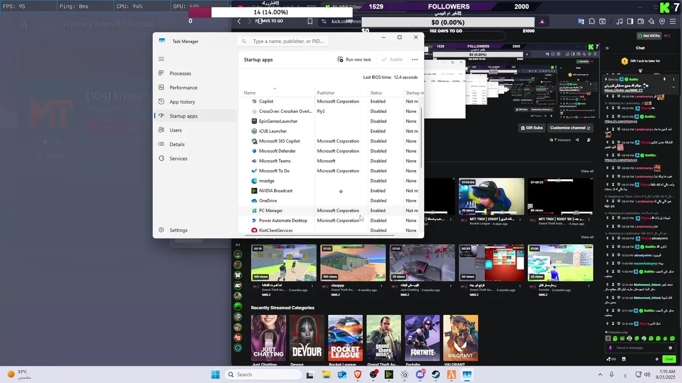Image resolution: width=682 pixels, height=383 pixels.
Task: Show hidden system tray icons
Action: (x=600, y=374)
